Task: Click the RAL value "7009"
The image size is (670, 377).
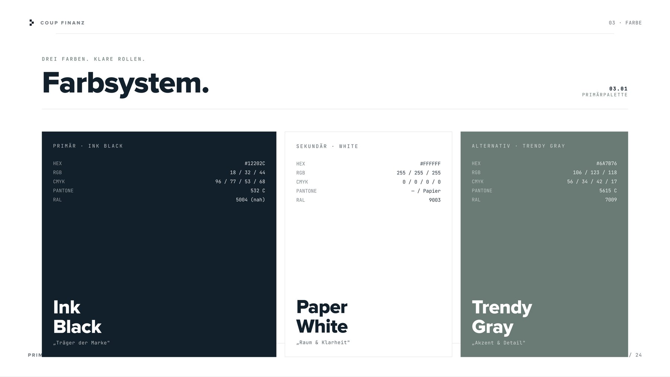Action: (x=611, y=200)
